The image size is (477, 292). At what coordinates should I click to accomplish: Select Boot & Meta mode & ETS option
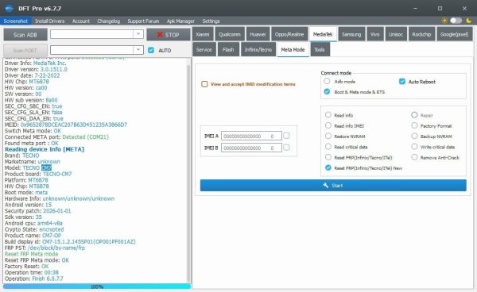[327, 92]
